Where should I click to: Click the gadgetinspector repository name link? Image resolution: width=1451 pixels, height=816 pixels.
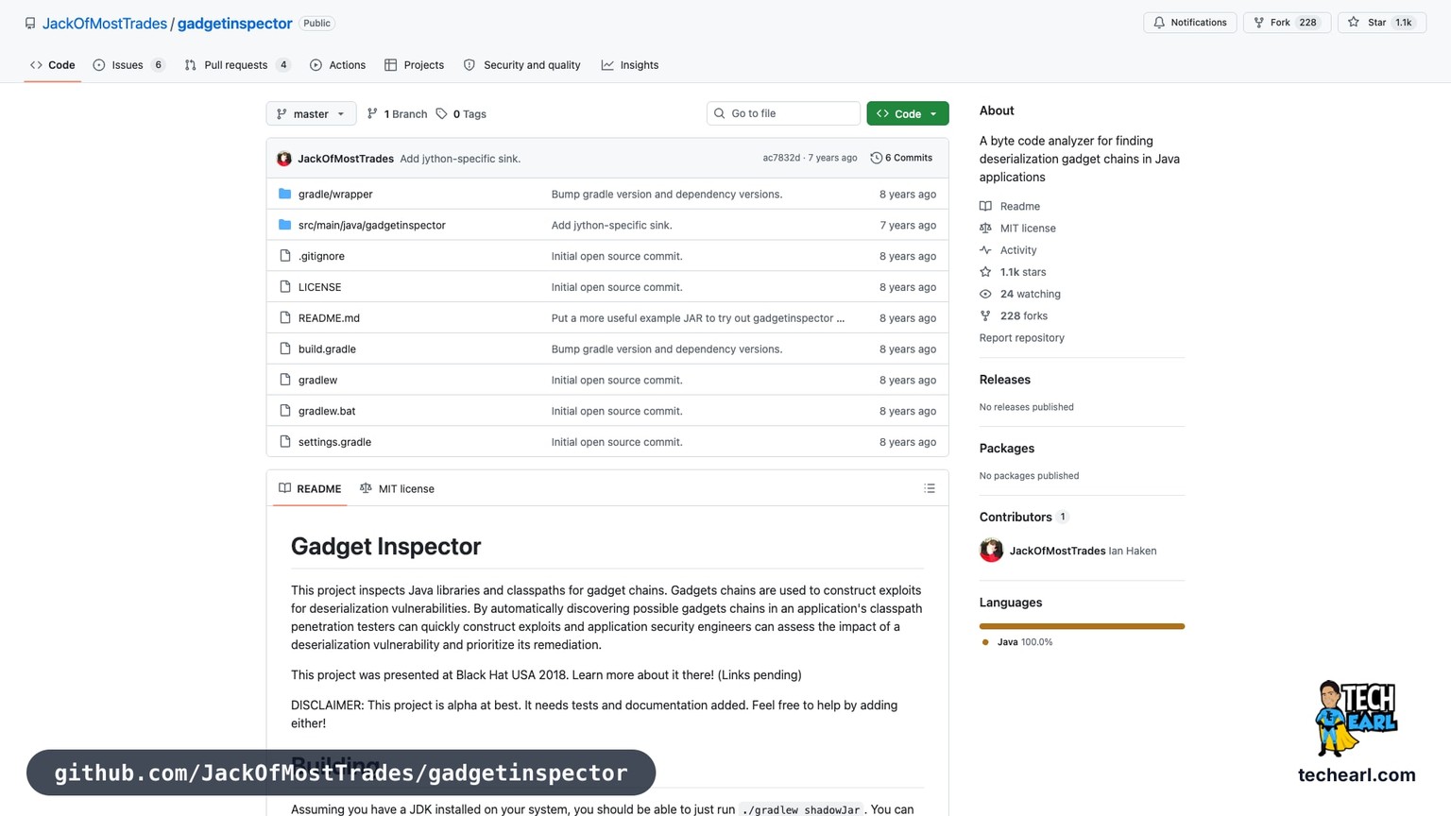235,24
